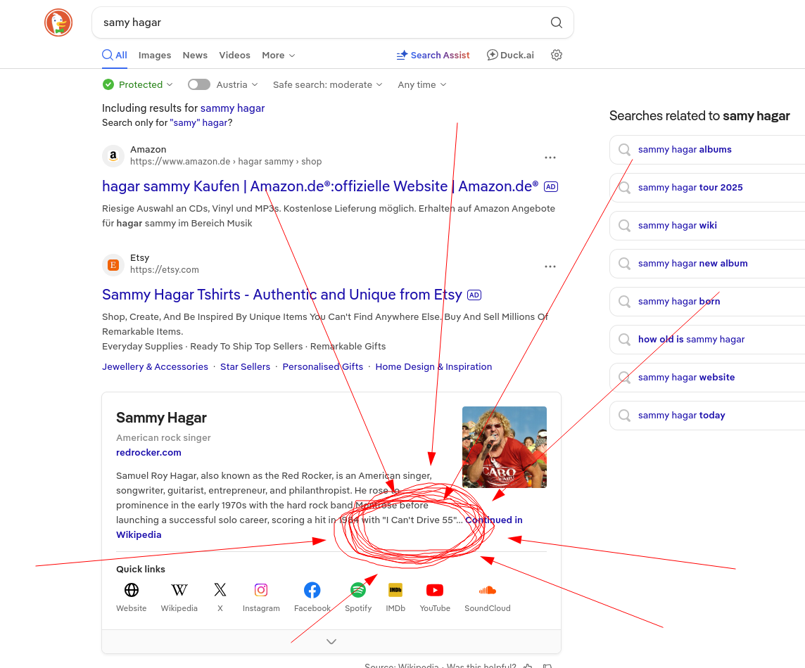Open the Instagram quick link icon
This screenshot has width=805, height=668.
coord(261,590)
